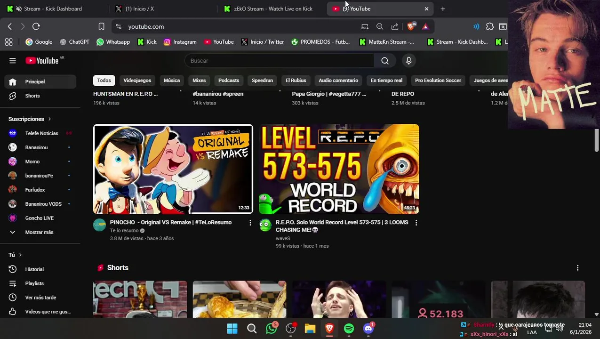Open Instagram bookmark
Screen dimensions: 600x339
[x=180, y=42]
